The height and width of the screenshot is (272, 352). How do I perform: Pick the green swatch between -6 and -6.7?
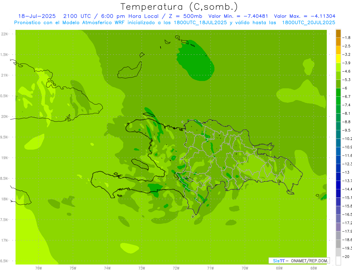(338, 92)
